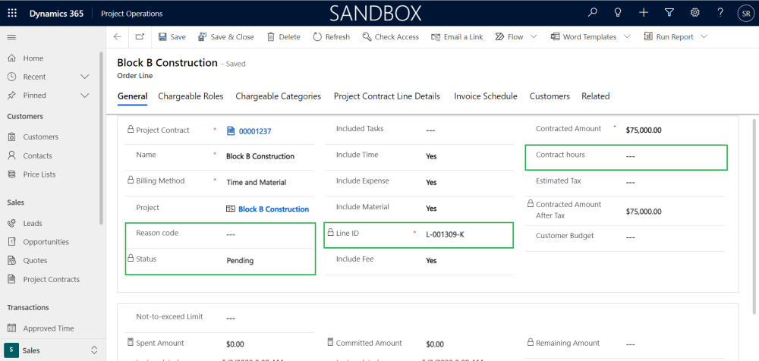Expand the Flow dropdown chevron

point(534,36)
